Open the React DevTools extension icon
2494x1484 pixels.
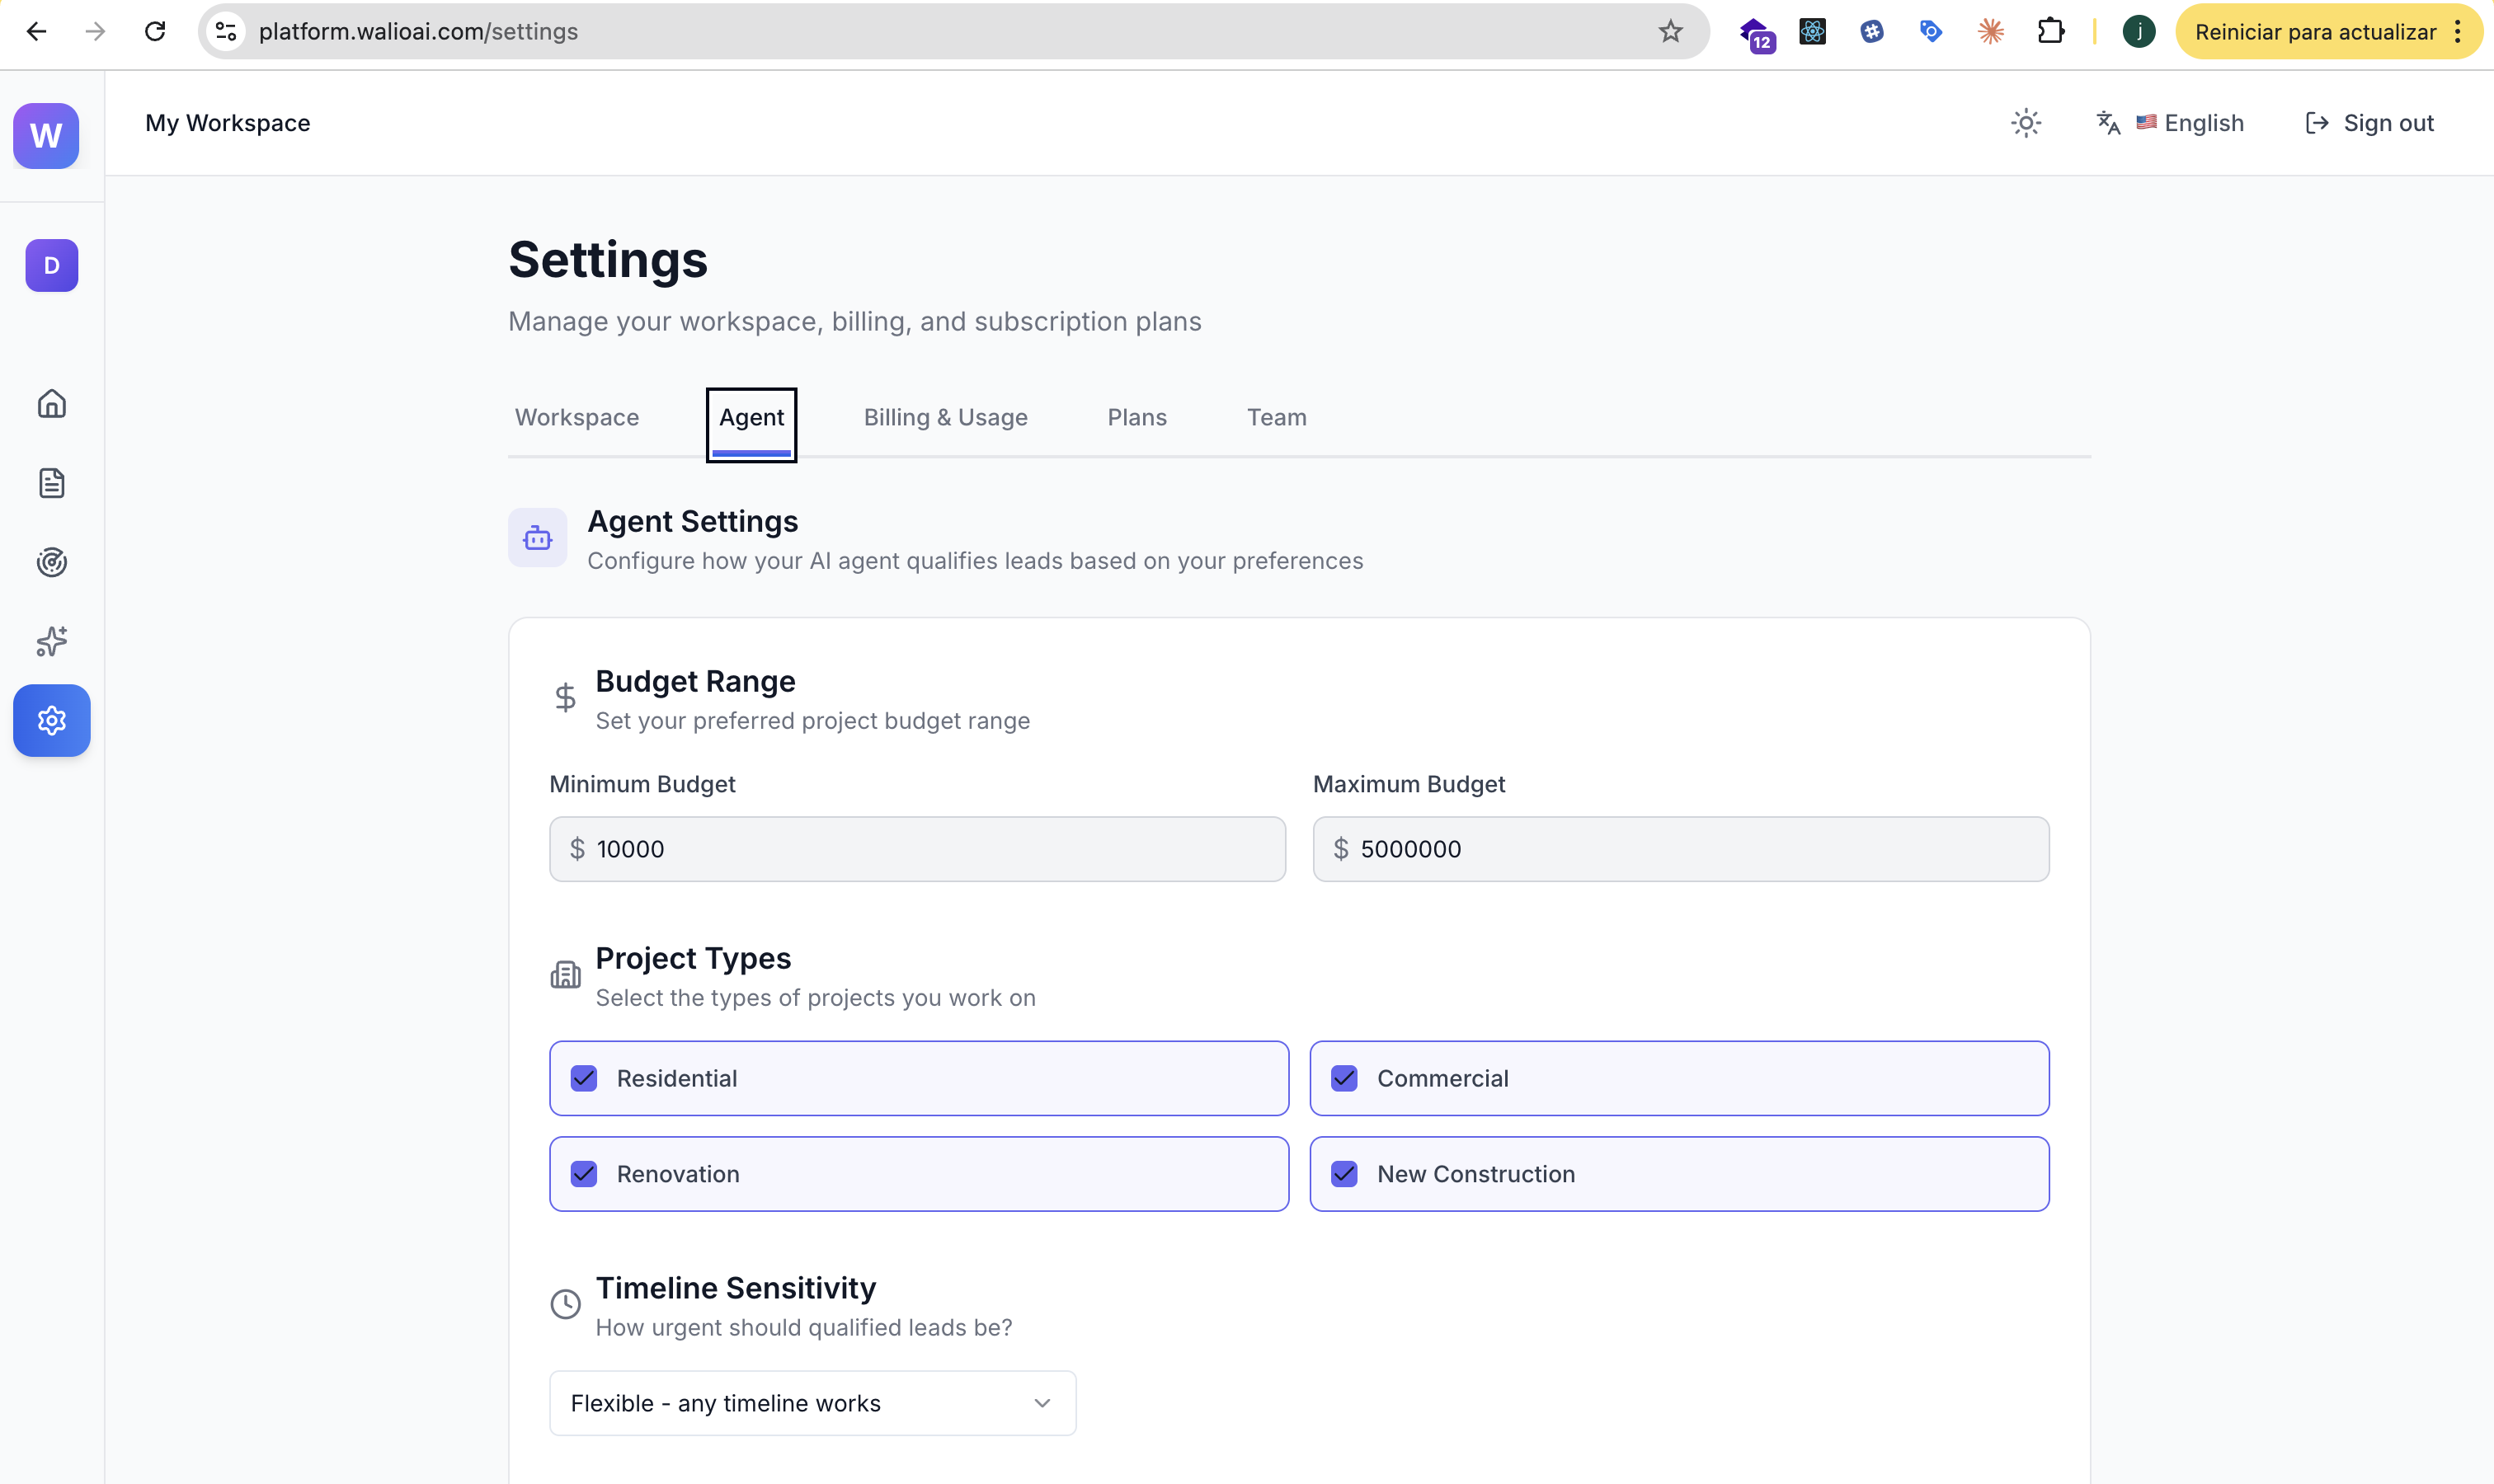pos(1811,31)
